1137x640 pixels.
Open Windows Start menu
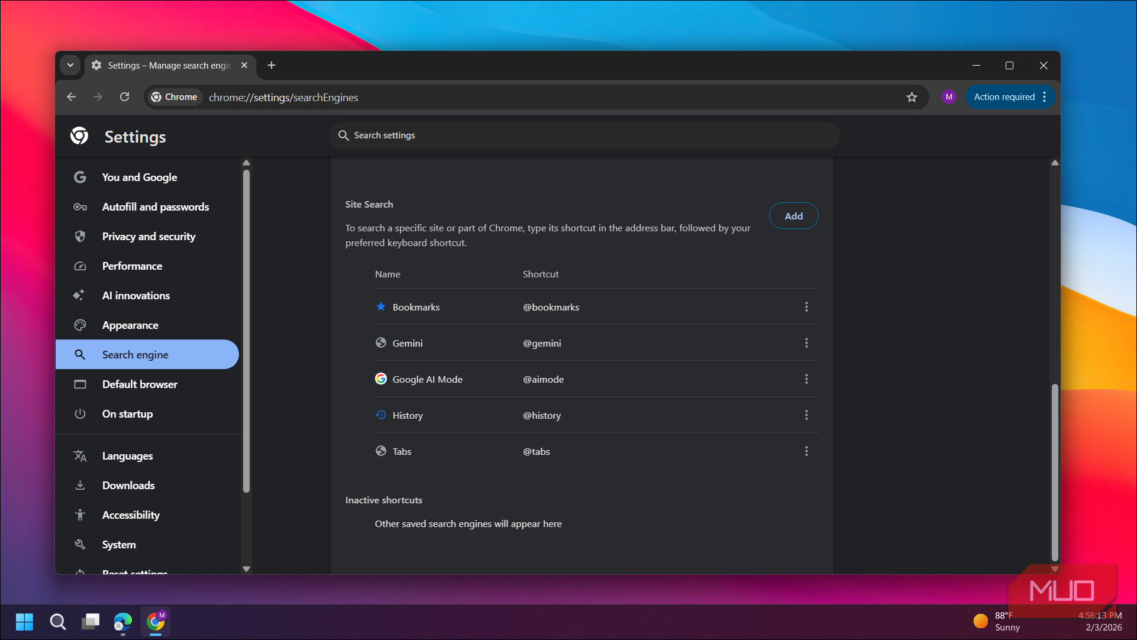pos(24,622)
